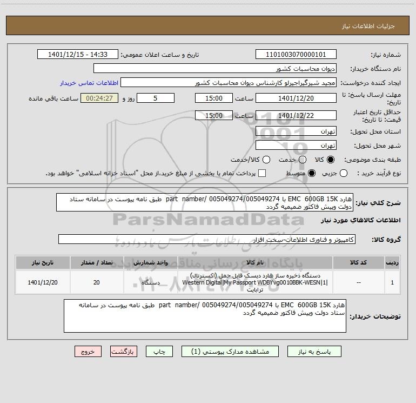The image size is (416, 403).
Task: Open the اطلاعات تماس خریدار link
Action: coord(89,83)
